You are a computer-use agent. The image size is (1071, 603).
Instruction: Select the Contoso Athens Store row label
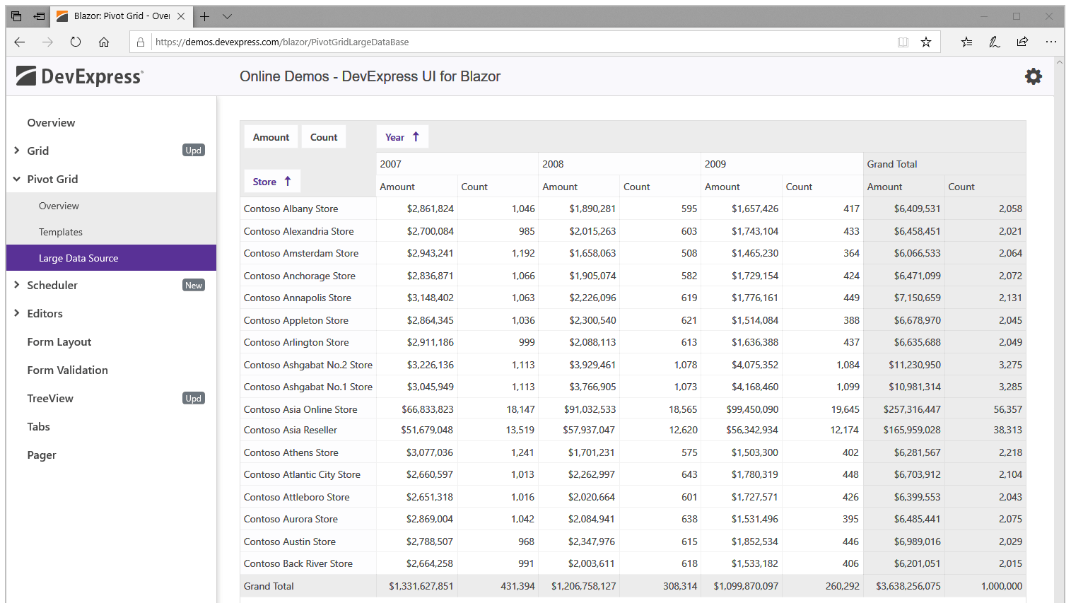[291, 452]
